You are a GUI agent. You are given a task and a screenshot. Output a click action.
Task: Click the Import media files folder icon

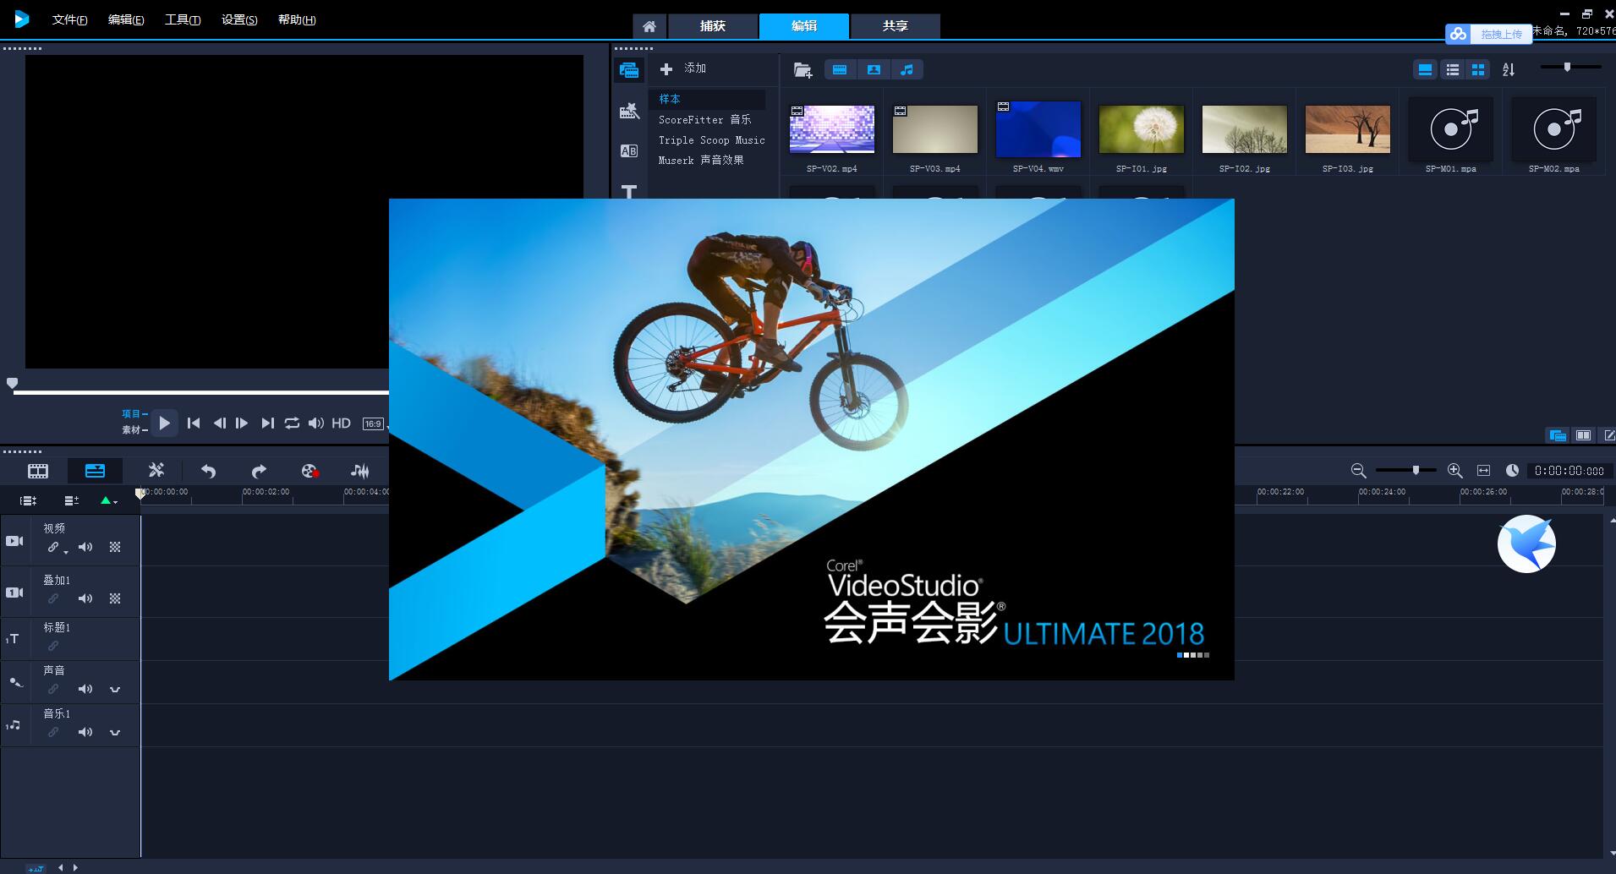tap(803, 70)
